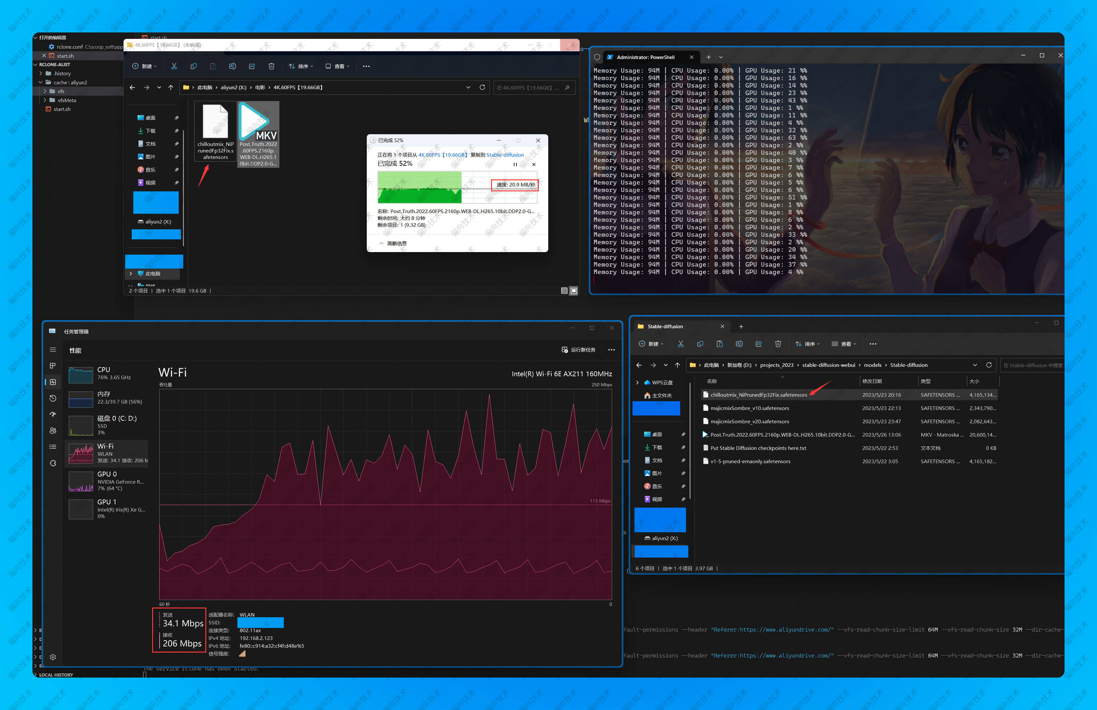Click models breadcrumb in Stable-diffusion address bar
Image resolution: width=1097 pixels, height=710 pixels.
coord(872,365)
